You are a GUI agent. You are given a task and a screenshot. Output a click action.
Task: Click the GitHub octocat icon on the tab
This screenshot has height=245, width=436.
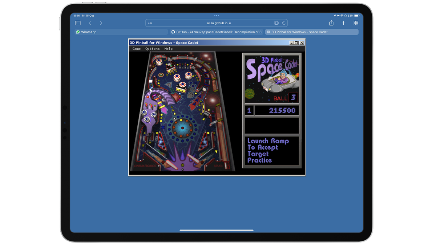173,32
